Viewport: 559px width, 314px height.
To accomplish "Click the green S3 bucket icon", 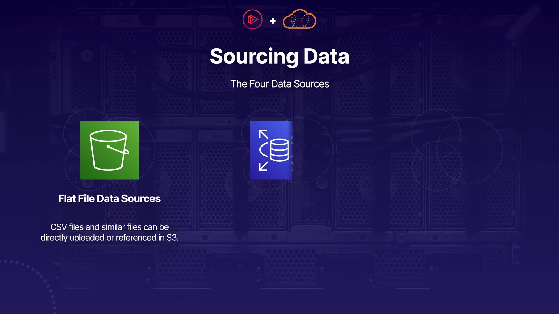I will tap(109, 150).
